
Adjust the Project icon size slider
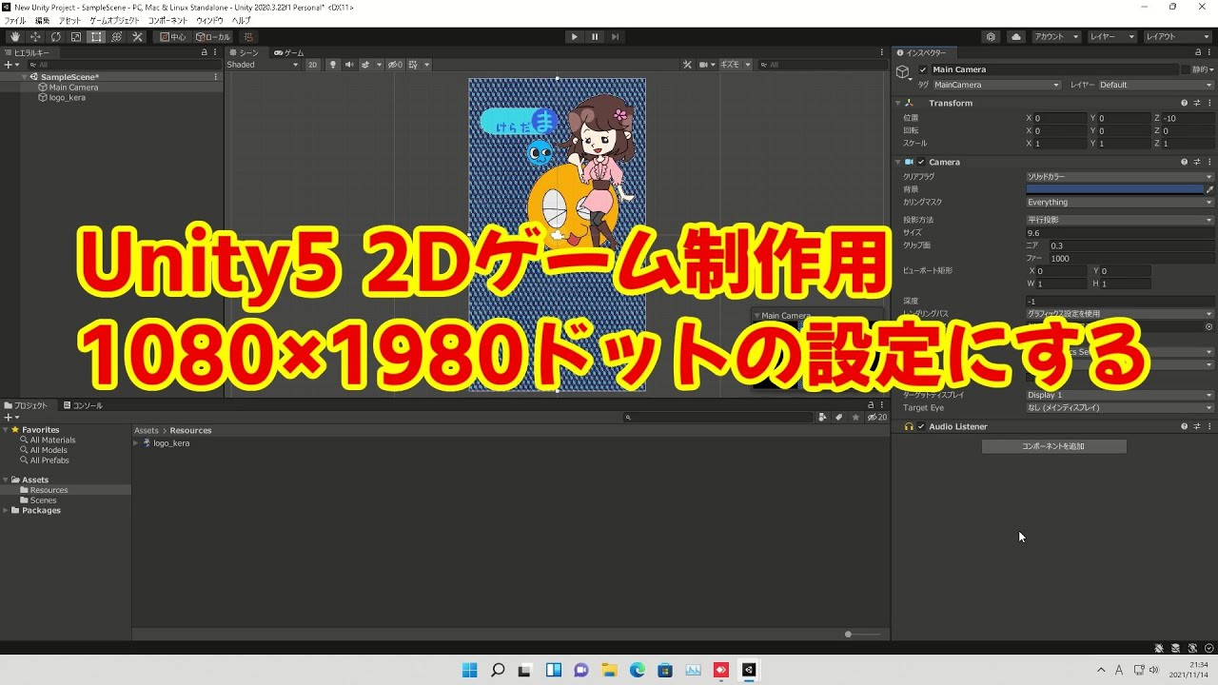(x=862, y=635)
